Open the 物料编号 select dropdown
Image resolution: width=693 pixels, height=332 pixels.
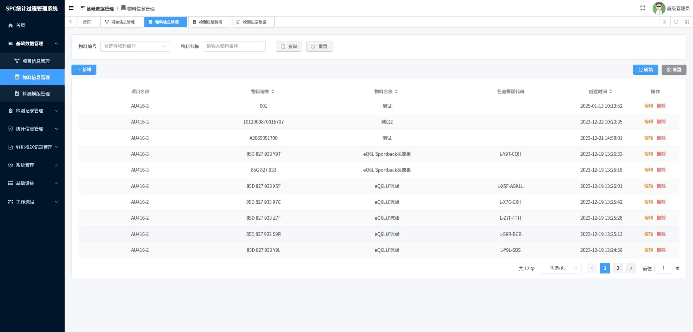click(x=135, y=46)
